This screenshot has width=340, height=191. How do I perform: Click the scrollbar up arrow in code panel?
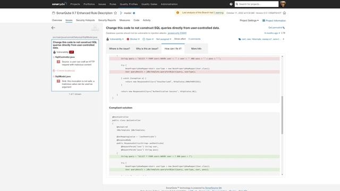tap(282, 57)
